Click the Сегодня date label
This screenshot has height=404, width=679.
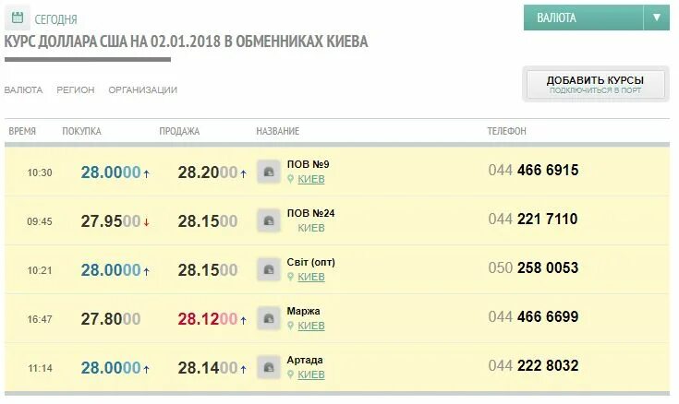pos(56,18)
